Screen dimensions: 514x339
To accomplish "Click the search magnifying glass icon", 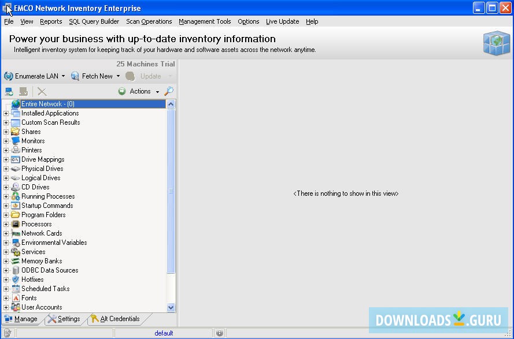I will (169, 91).
